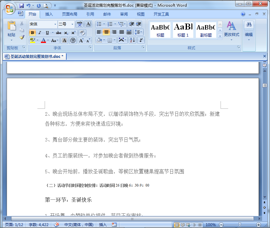
Task: Apply strikethrough to selected text
Action: coord(58,33)
